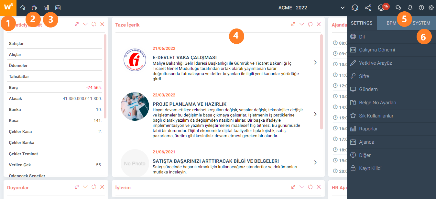Open the Raporlar entry in settings panel

[x=391, y=129]
